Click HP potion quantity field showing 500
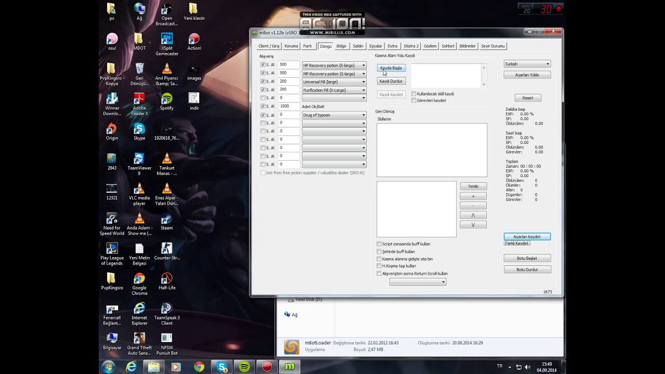665x374 pixels. pyautogui.click(x=288, y=65)
